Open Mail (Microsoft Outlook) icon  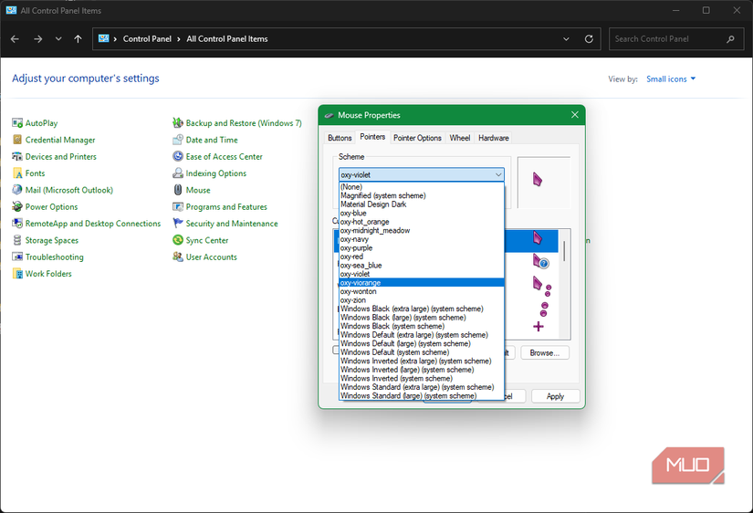point(17,190)
